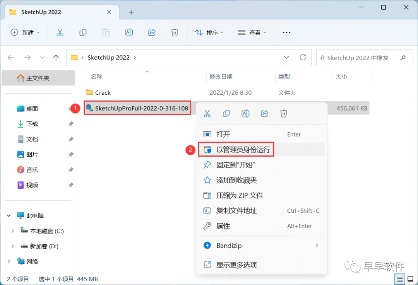Choose 固定到"开始" in context menu
418x285 pixels.
pos(262,165)
